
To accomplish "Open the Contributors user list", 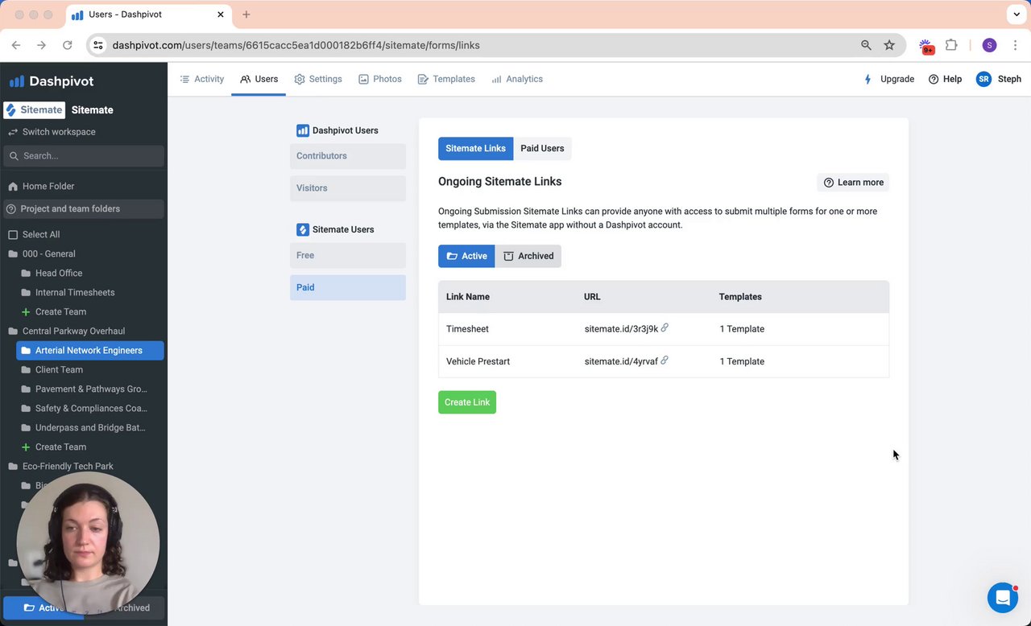I will pos(348,156).
